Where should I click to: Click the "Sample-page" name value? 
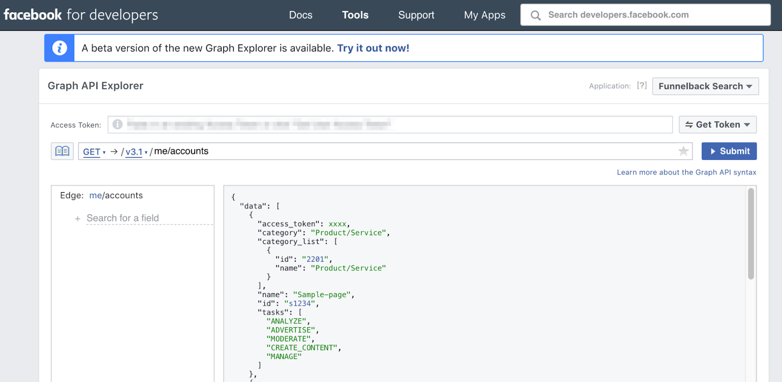point(322,294)
